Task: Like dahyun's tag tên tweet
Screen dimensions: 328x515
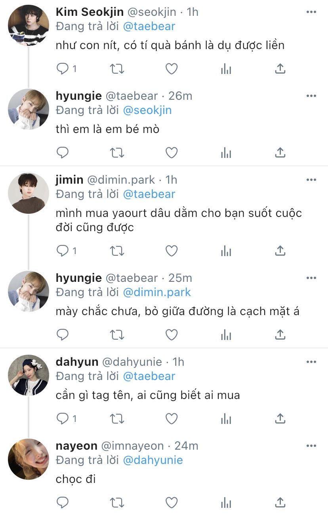Action: coord(171,418)
